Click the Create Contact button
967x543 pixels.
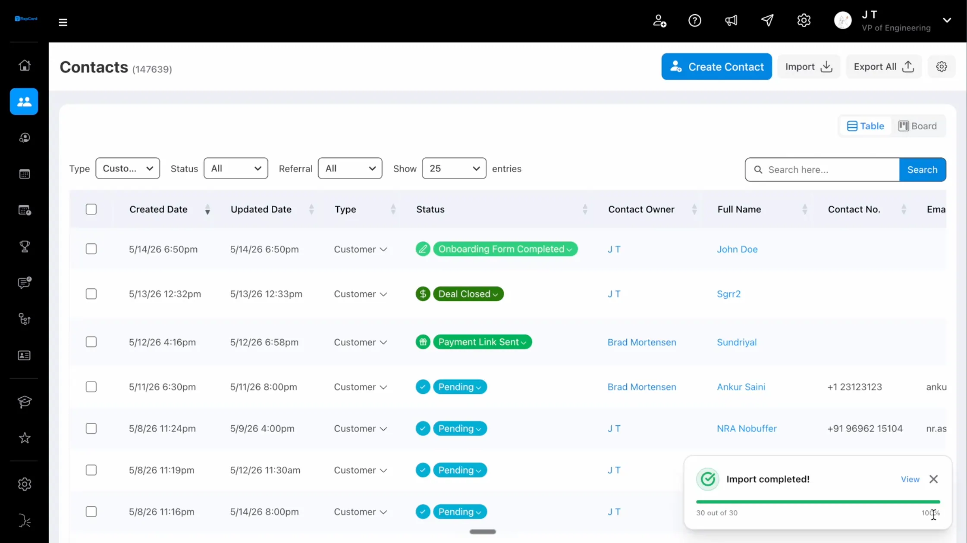point(716,66)
